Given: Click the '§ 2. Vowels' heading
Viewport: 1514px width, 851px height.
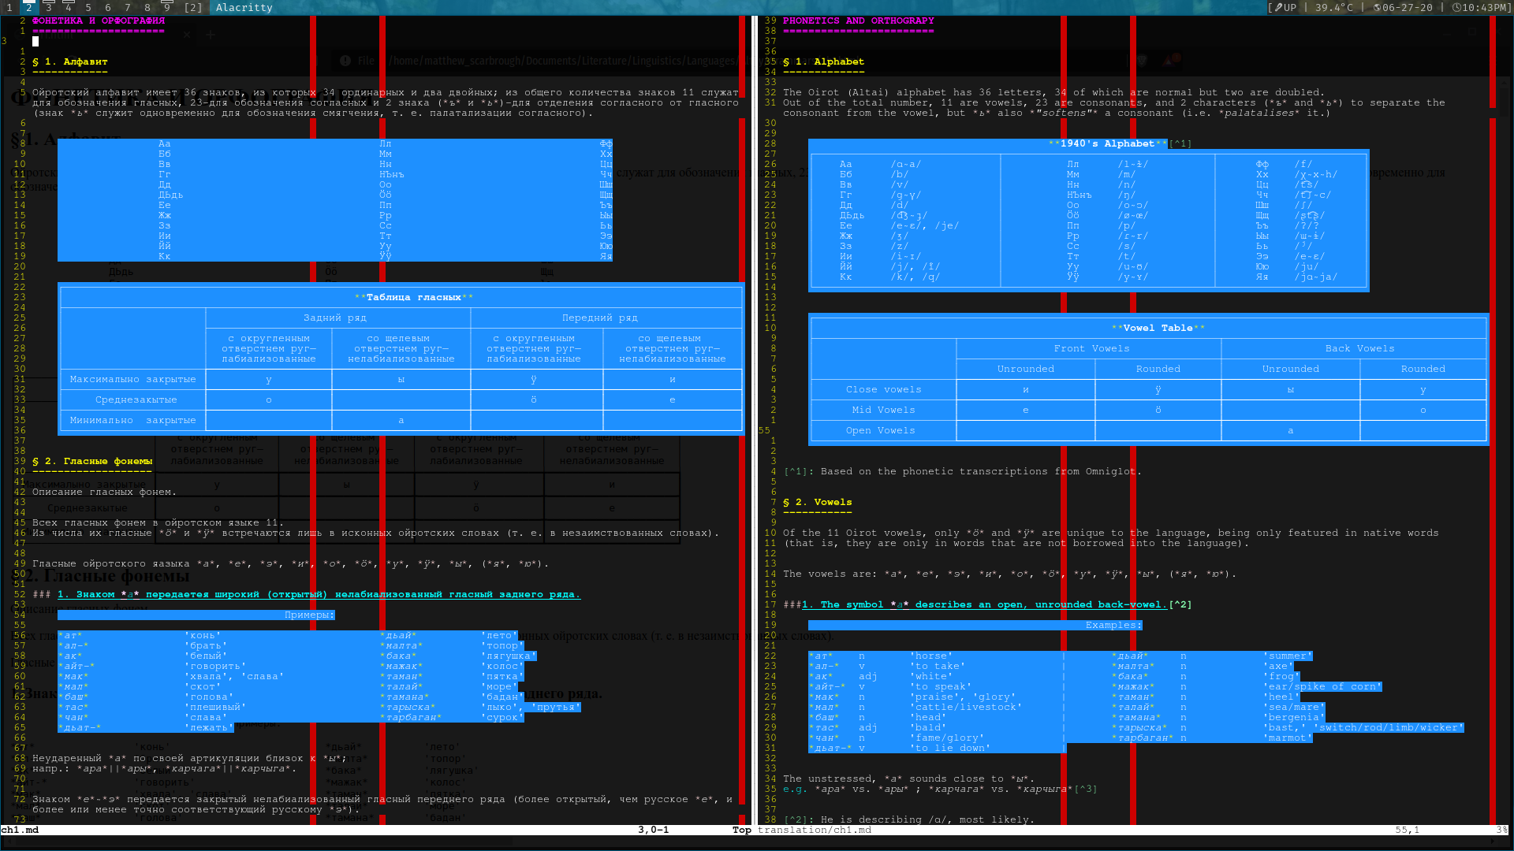Looking at the screenshot, I should 817,502.
